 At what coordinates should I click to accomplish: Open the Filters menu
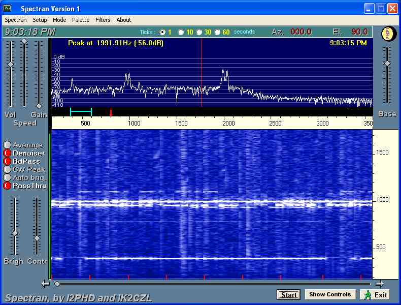tap(103, 20)
